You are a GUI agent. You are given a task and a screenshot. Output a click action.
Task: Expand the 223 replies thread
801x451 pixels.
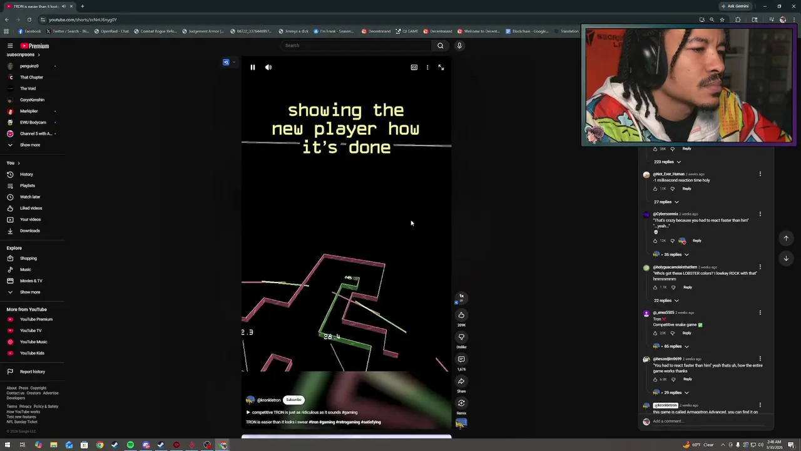[667, 162]
